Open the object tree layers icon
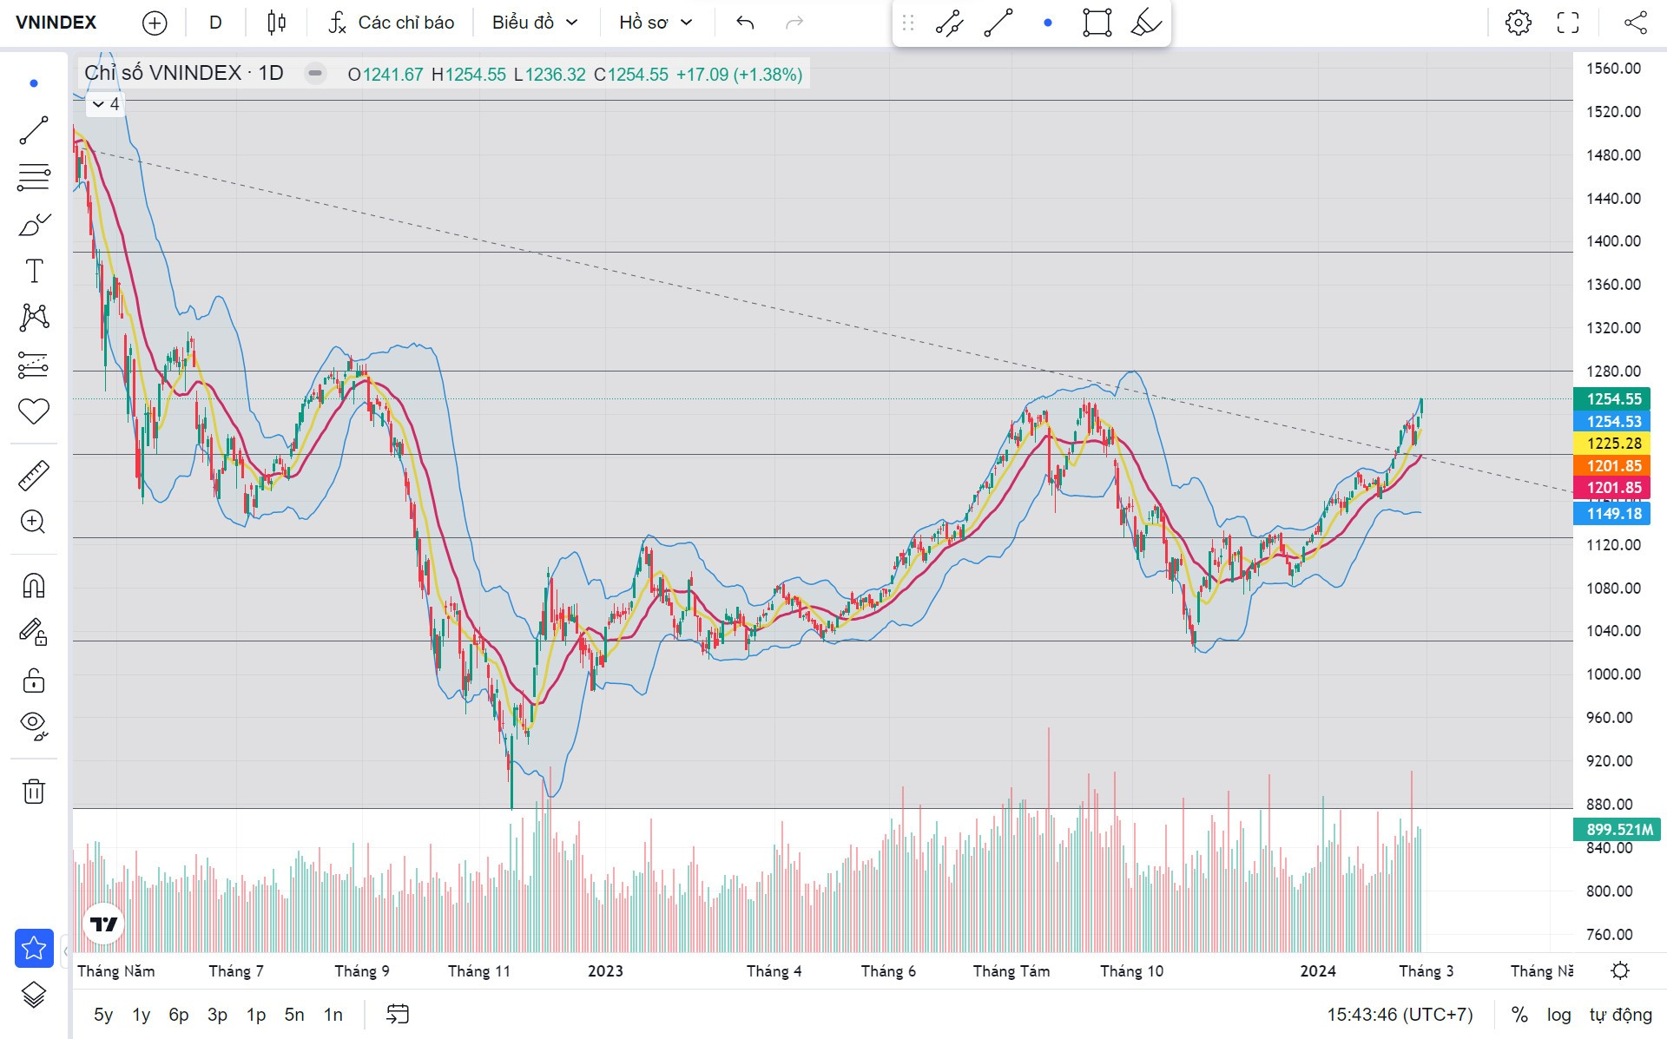 pos(34,995)
